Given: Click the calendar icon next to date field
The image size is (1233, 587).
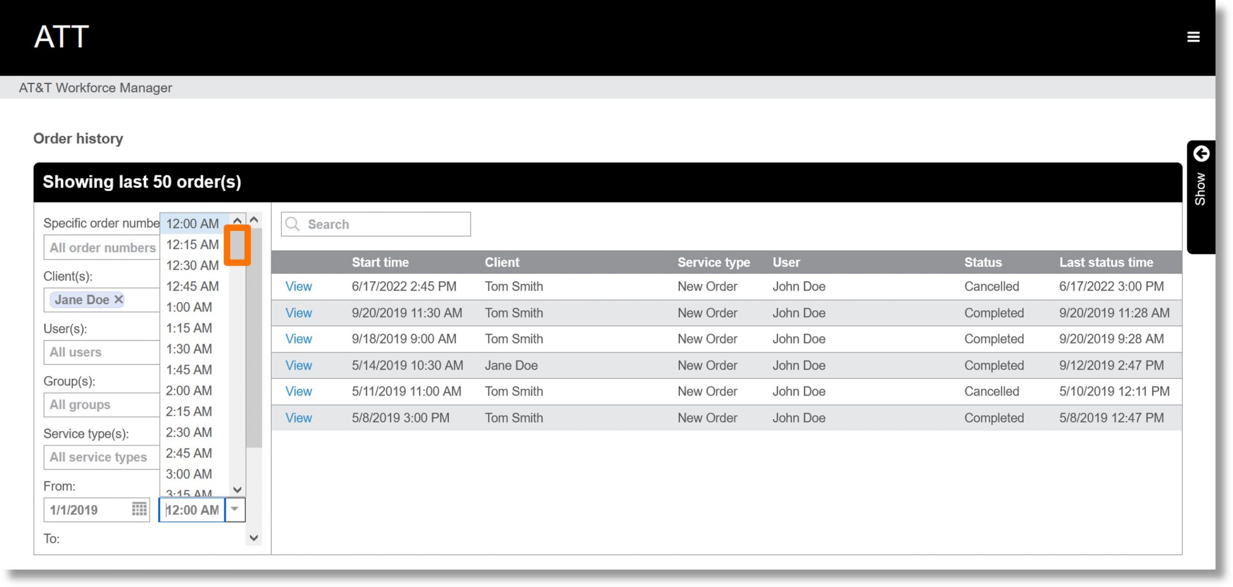Looking at the screenshot, I should pyautogui.click(x=140, y=509).
